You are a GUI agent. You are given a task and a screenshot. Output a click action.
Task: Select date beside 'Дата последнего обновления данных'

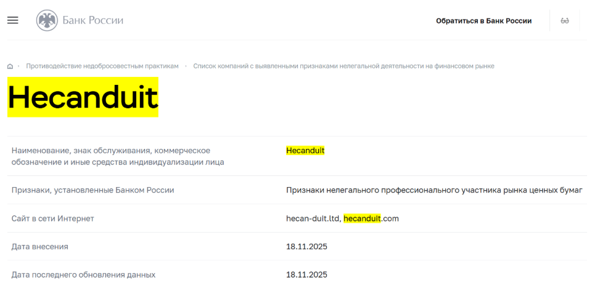[306, 275]
